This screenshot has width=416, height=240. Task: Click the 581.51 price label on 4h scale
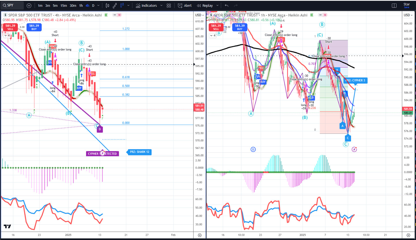[x=199, y=106]
